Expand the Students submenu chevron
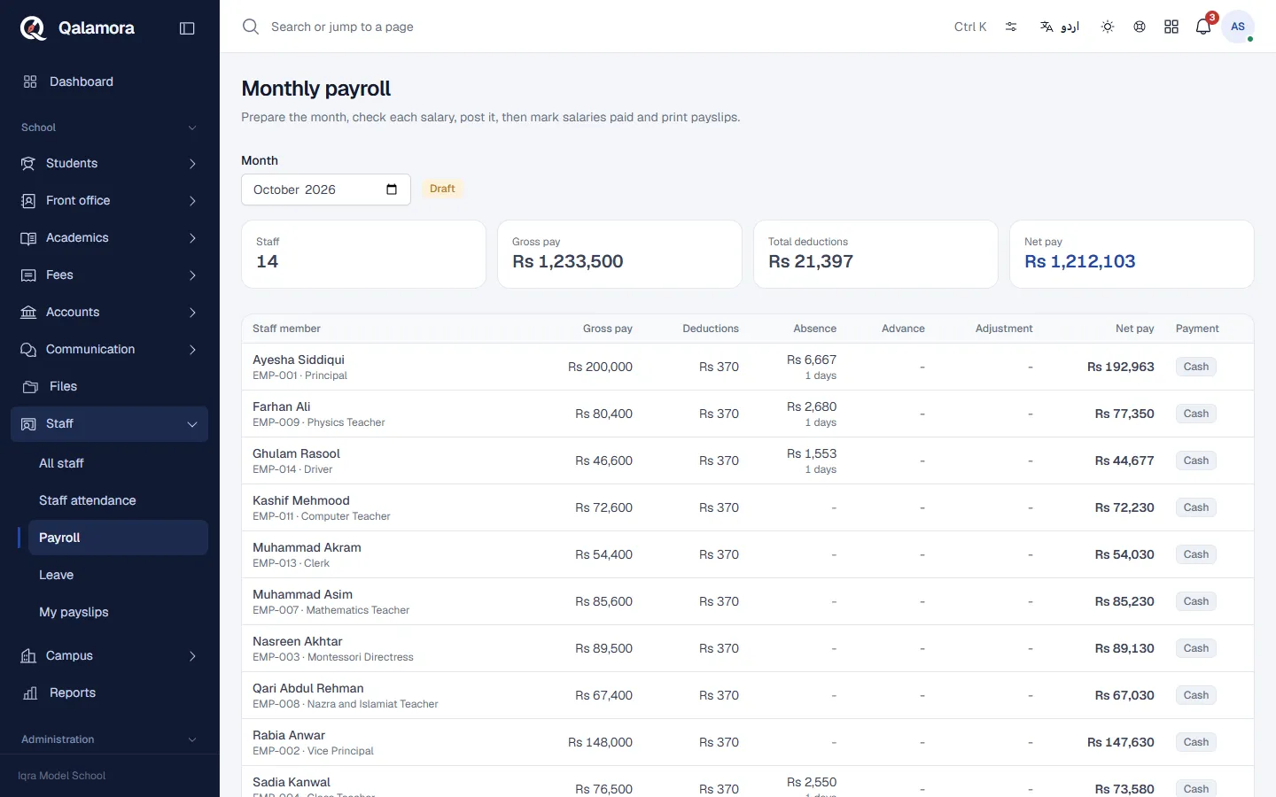This screenshot has height=797, width=1276. (x=192, y=163)
